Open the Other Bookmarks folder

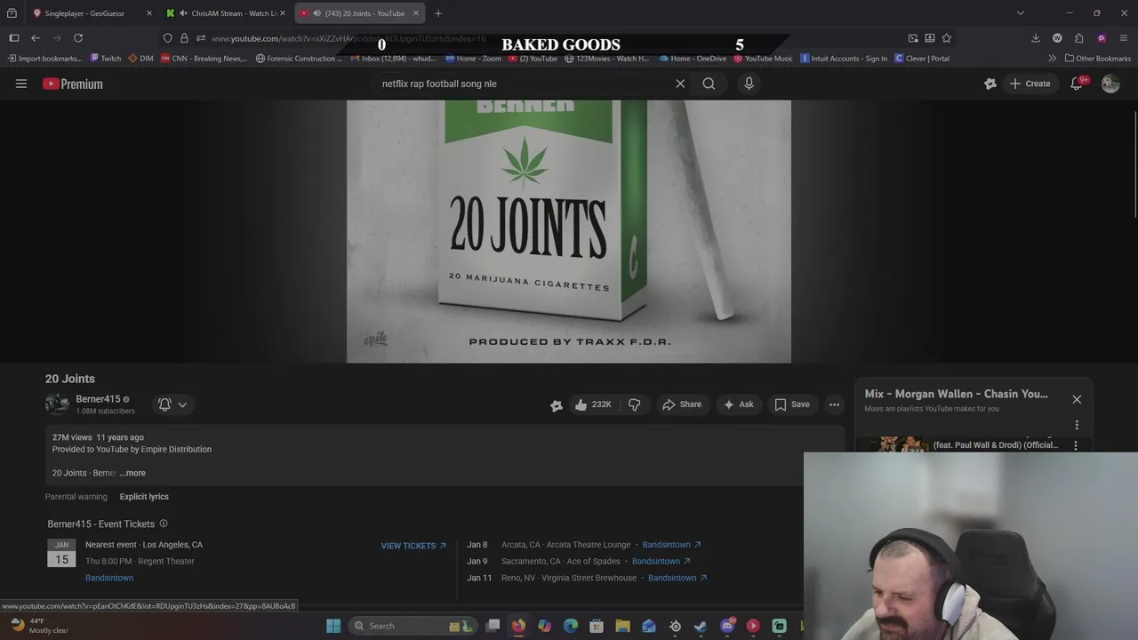[1098, 59]
